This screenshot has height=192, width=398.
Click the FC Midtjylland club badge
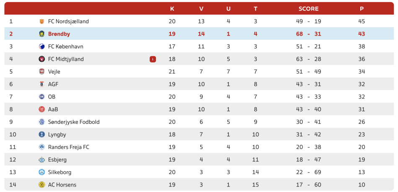click(41, 59)
